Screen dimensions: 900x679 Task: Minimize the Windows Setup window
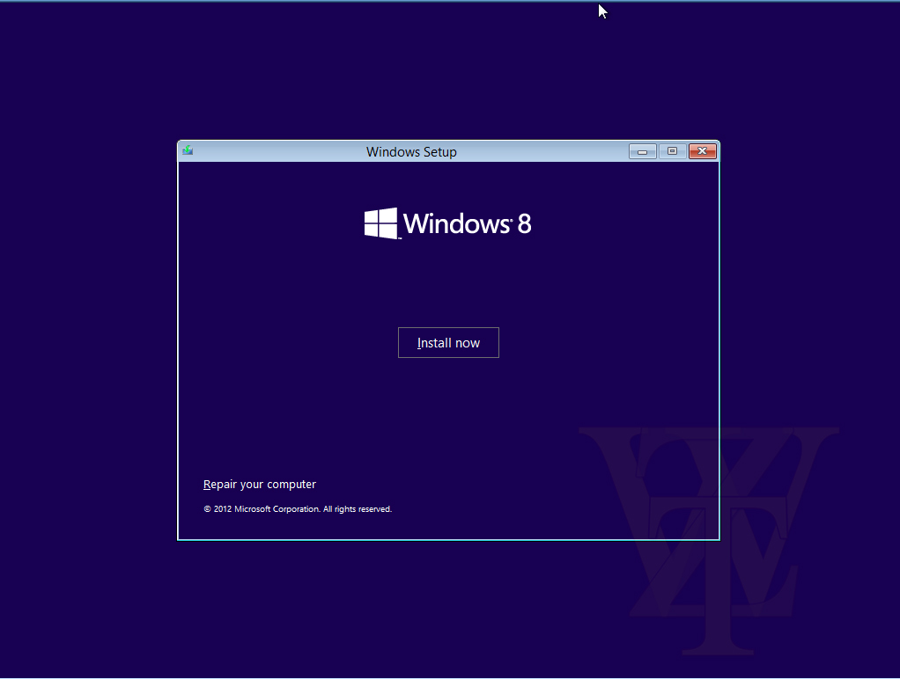(642, 151)
